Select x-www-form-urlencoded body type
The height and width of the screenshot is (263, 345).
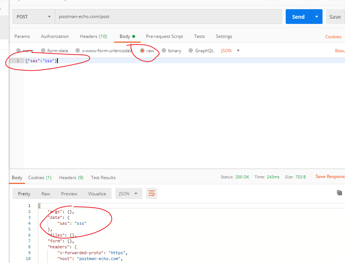78,51
